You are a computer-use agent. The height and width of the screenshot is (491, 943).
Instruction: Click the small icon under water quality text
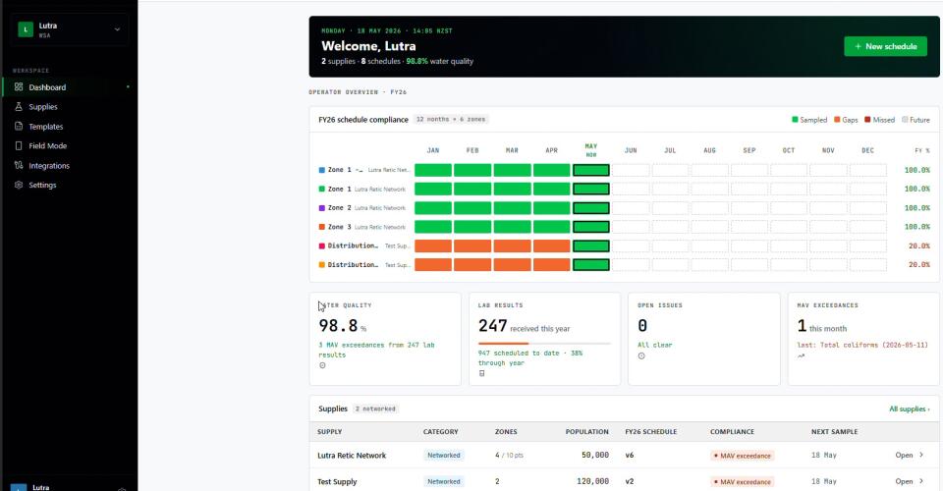(x=322, y=365)
